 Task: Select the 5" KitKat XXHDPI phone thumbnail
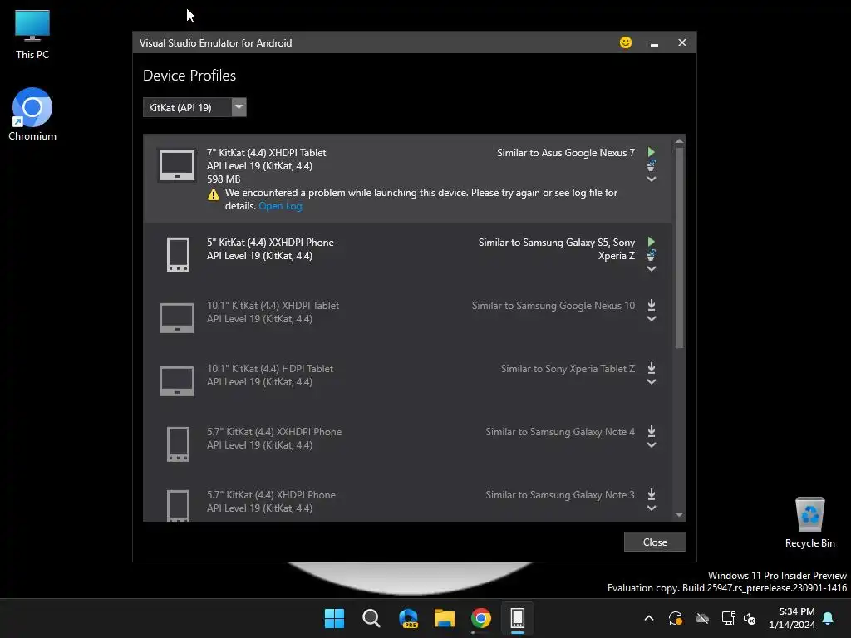pyautogui.click(x=178, y=254)
